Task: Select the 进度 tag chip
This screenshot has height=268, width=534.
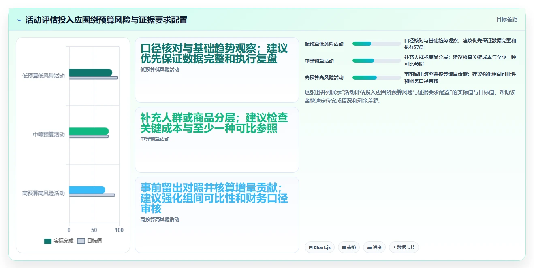Action: point(374,247)
